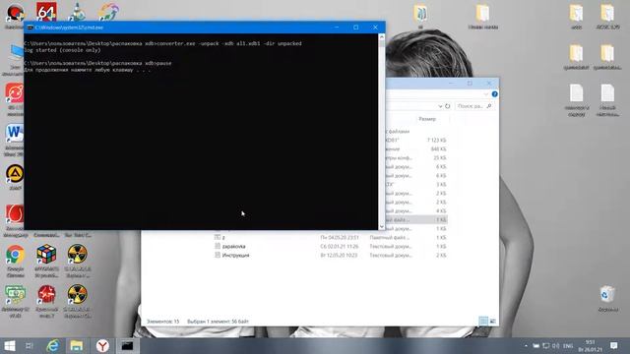The height and width of the screenshot is (354, 630).
Task: Select the cmd console taskbar button
Action: 128,345
